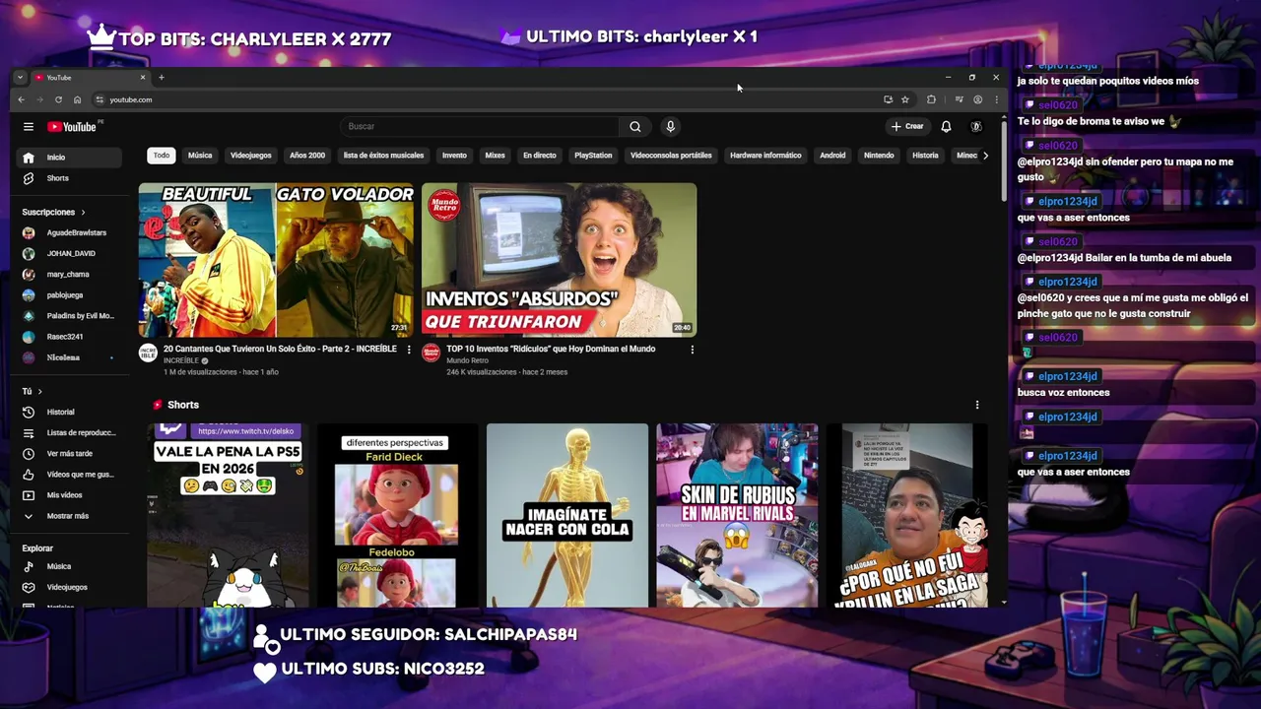This screenshot has width=1261, height=709.
Task: Open the JOHAN_DAVID subscription
Action: (69, 253)
